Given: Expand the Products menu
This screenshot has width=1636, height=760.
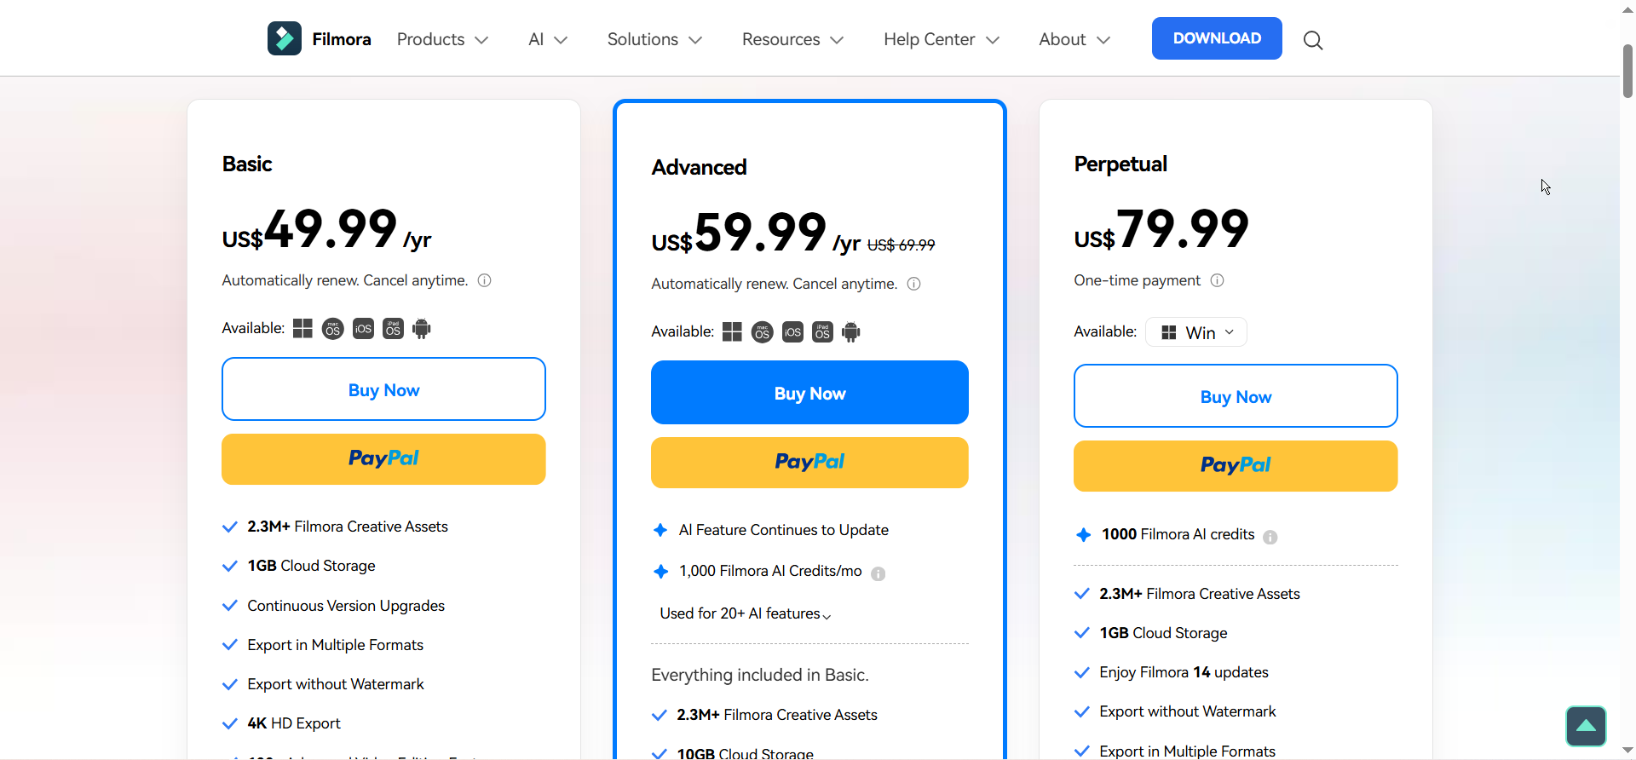Looking at the screenshot, I should 442,39.
